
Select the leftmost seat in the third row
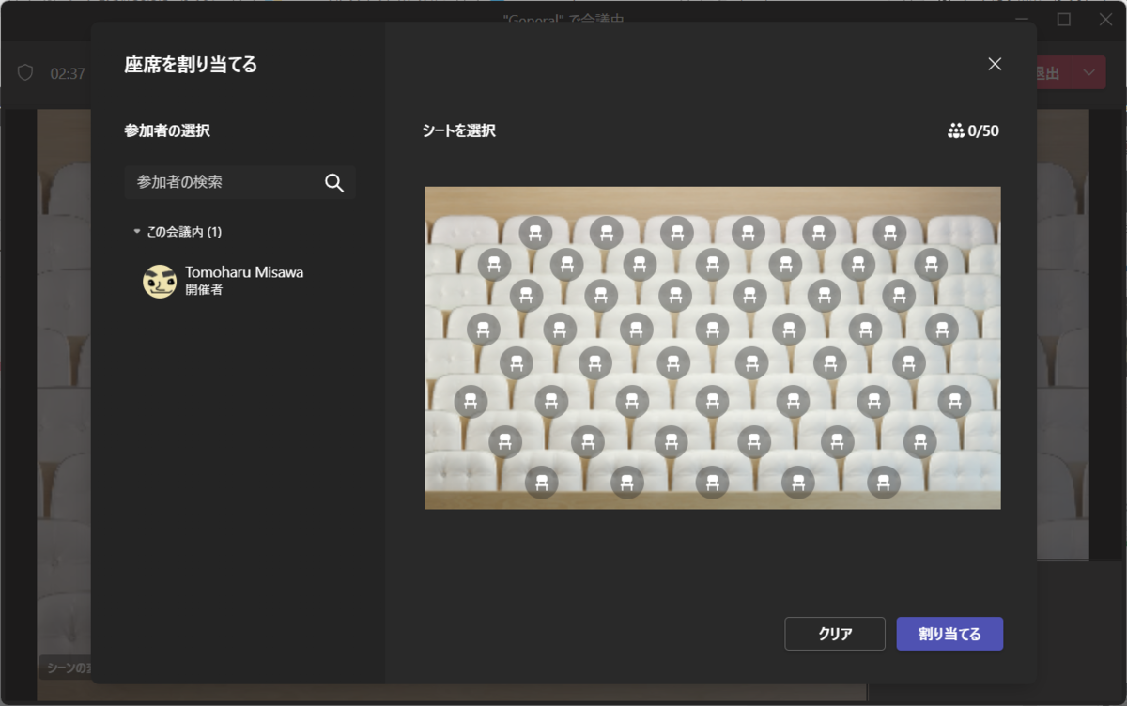click(x=526, y=295)
